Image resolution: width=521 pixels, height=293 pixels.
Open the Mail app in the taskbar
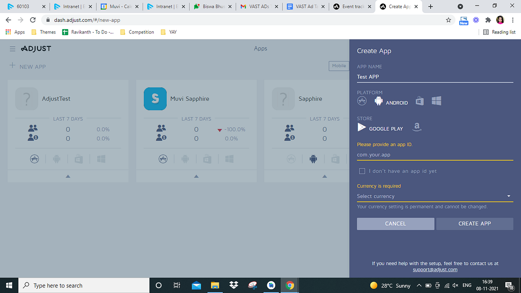196,285
